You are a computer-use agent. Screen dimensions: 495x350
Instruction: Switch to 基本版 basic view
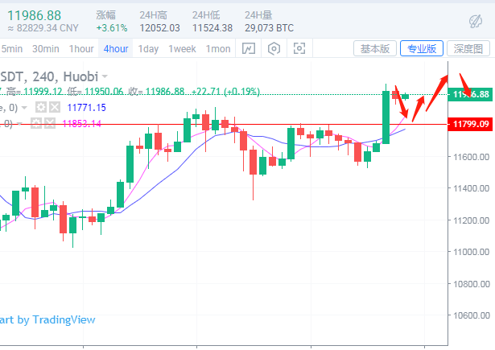pos(375,49)
